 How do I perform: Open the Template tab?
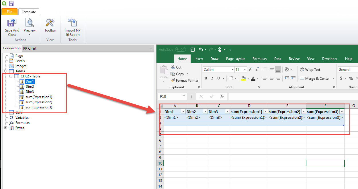(x=29, y=12)
